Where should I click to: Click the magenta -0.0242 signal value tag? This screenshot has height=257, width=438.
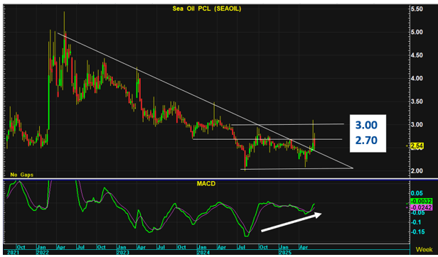(x=421, y=207)
